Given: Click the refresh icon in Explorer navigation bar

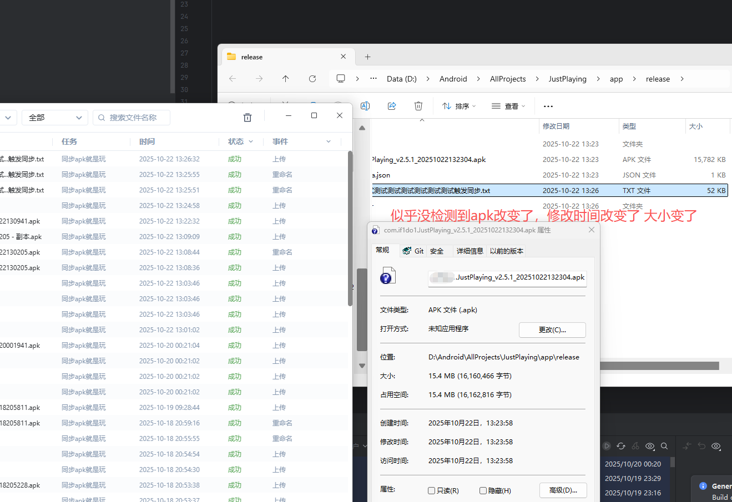Looking at the screenshot, I should [312, 79].
